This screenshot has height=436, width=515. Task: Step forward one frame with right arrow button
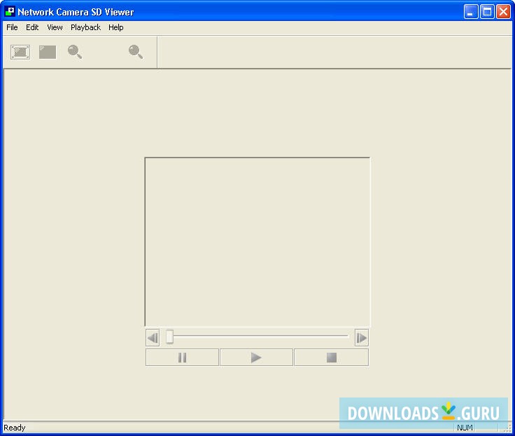[x=362, y=338]
